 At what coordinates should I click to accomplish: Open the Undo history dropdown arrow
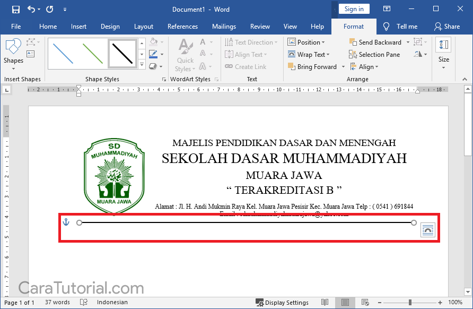pos(39,10)
